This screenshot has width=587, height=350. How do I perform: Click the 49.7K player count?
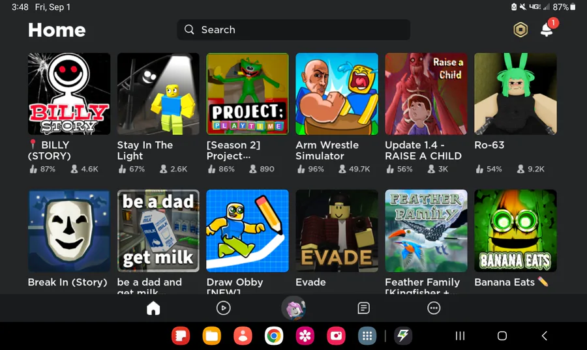[354, 169]
